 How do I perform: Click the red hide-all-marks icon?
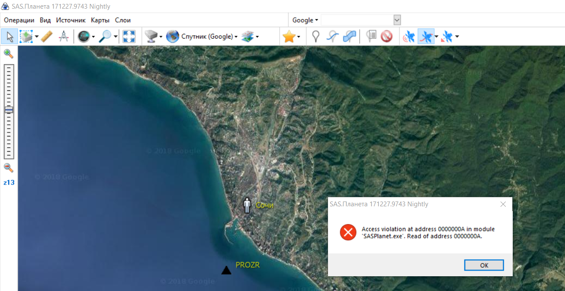[x=386, y=36]
